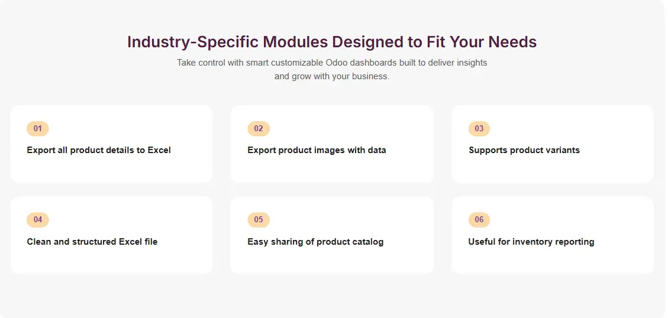The image size is (668, 318).
Task: Click the 04 number badge
Action: pyautogui.click(x=38, y=220)
